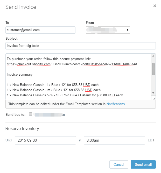This screenshot has height=173, width=161.
Task: Click the New Balance Classic - l line
Action: coord(53,85)
